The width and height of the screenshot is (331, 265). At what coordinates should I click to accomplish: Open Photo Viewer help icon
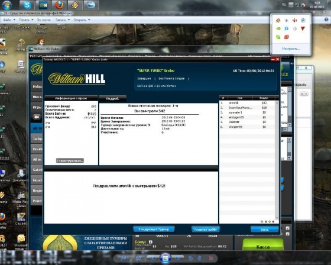click(326, 20)
